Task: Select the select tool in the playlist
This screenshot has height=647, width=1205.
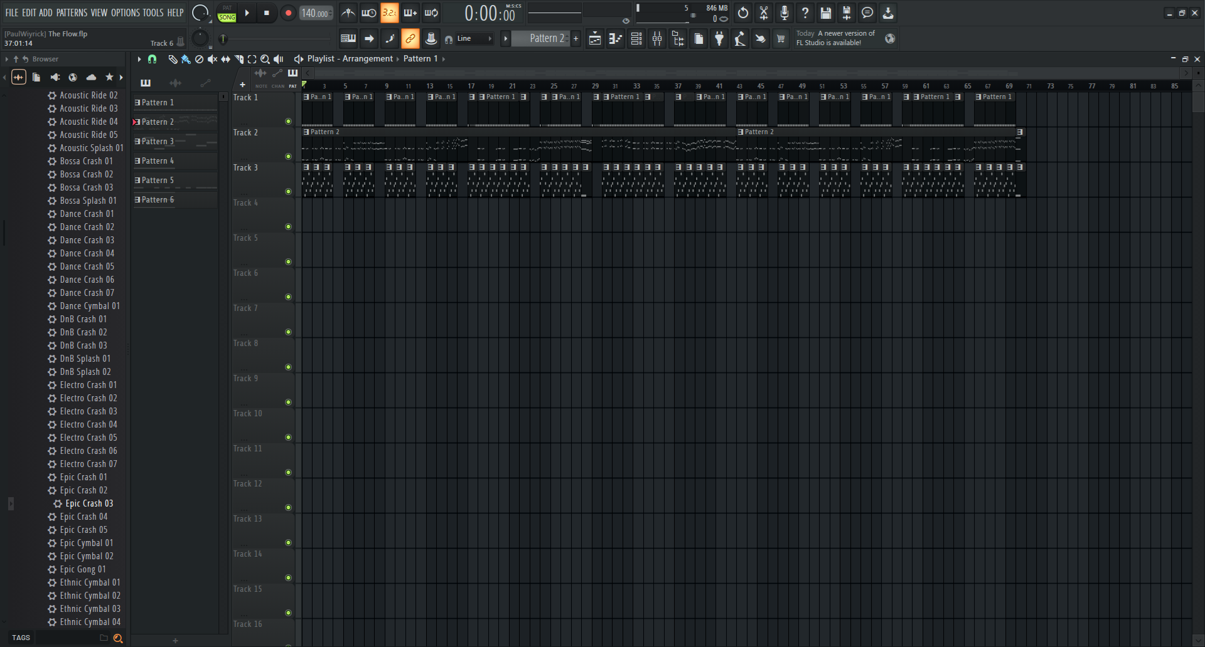Action: tap(252, 59)
